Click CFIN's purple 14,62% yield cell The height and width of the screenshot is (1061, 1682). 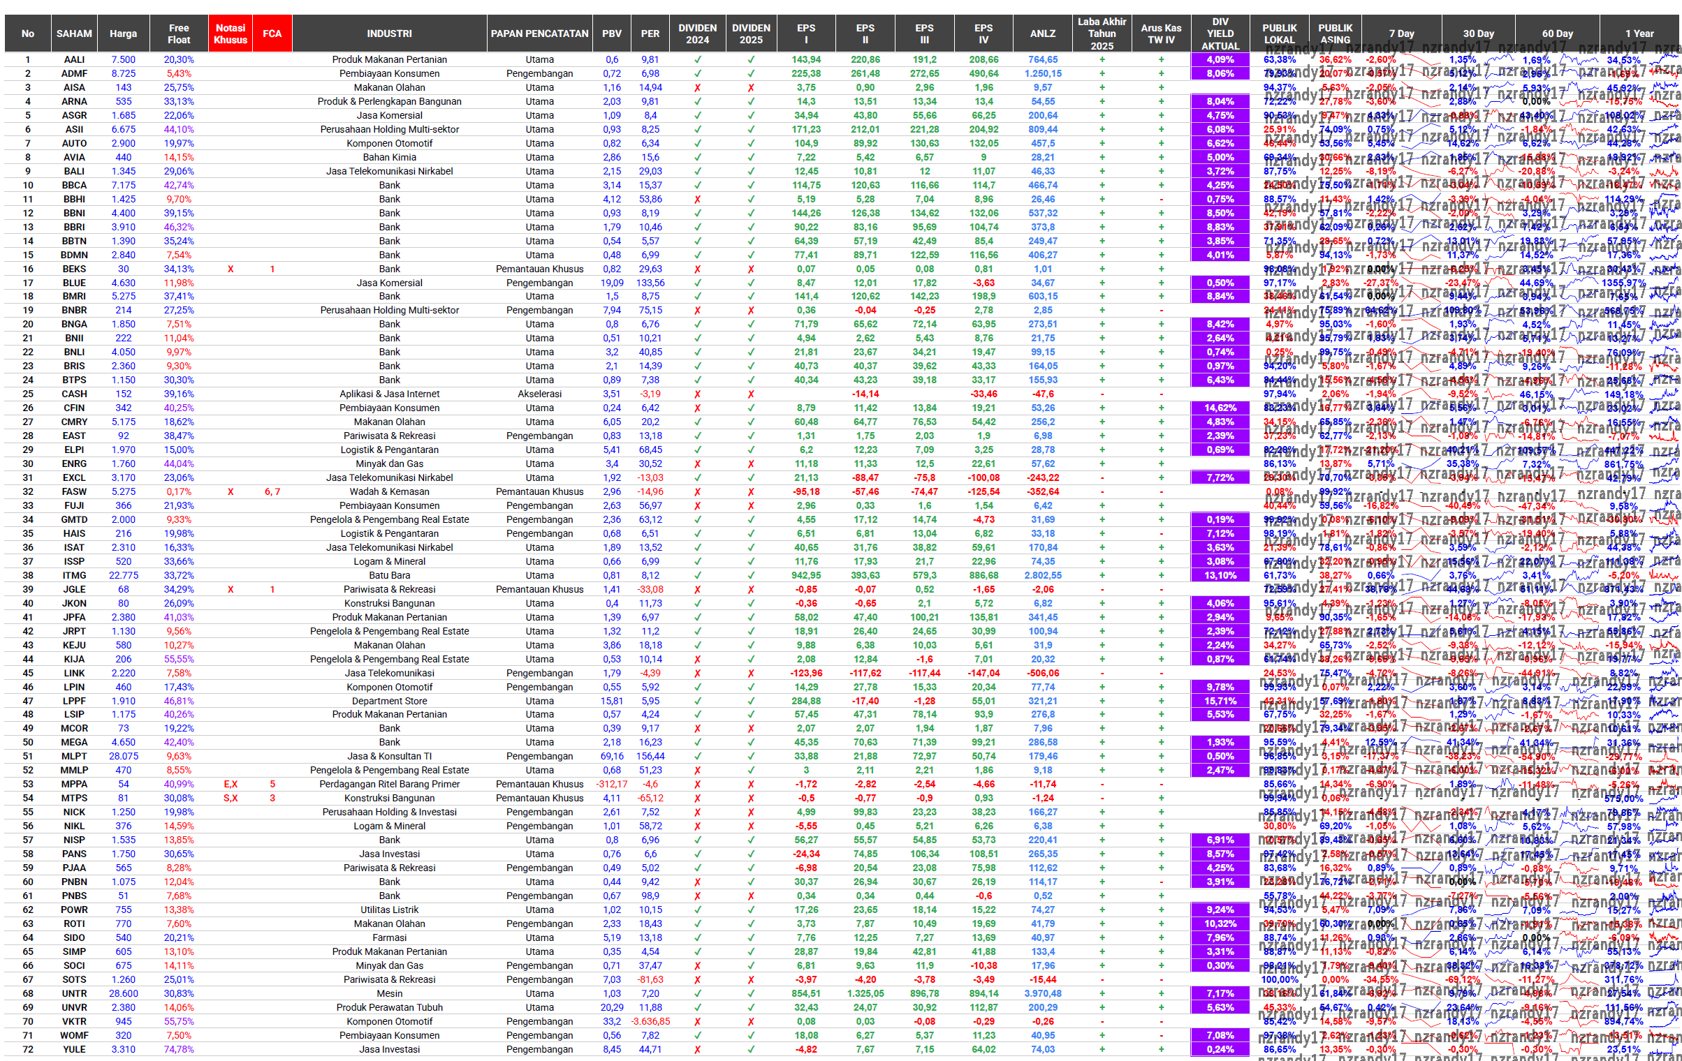pos(1220,408)
